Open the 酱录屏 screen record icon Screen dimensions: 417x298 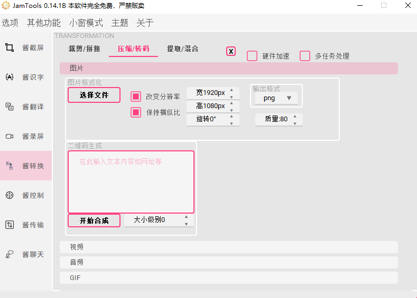pyautogui.click(x=10, y=137)
